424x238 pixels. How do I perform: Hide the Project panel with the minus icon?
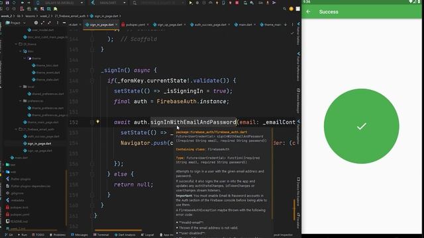[x=64, y=23]
